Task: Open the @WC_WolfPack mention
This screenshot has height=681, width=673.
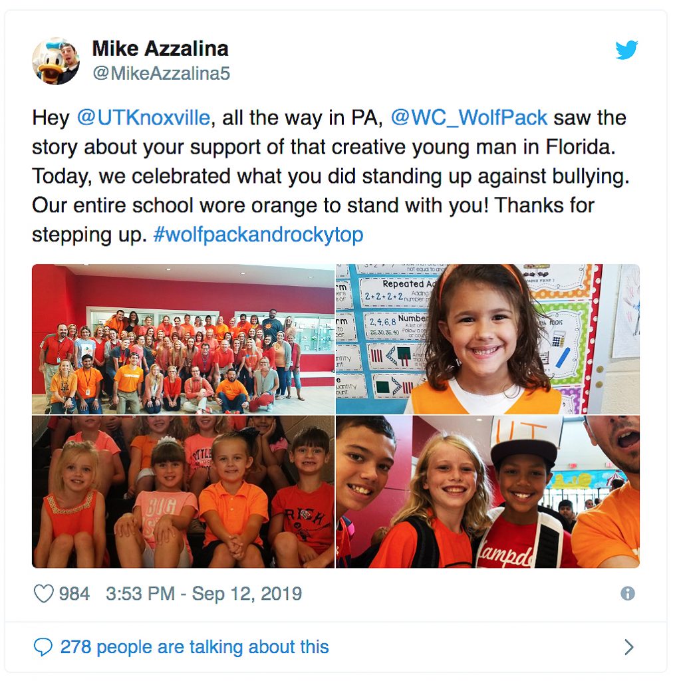Action: (469, 118)
